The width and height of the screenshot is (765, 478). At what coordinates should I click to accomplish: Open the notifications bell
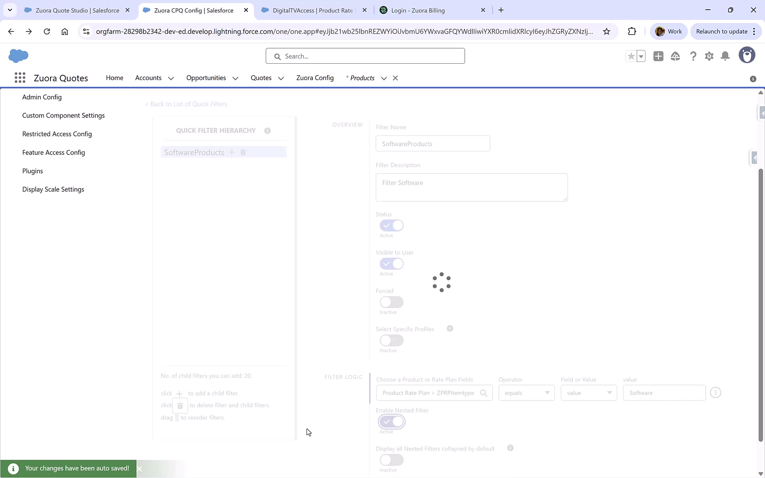[725, 56]
